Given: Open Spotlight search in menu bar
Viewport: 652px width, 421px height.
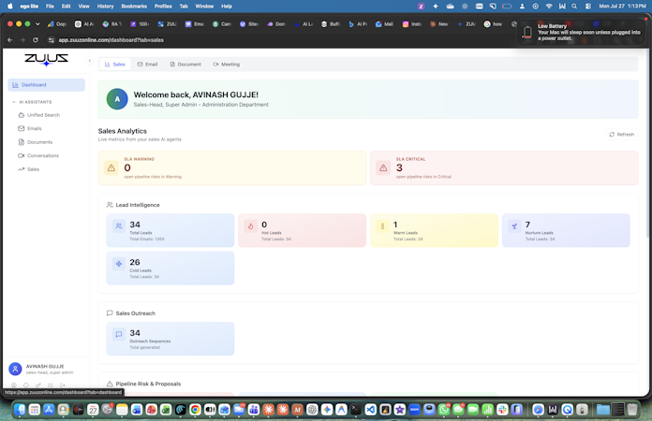Looking at the screenshot, I should (x=574, y=7).
